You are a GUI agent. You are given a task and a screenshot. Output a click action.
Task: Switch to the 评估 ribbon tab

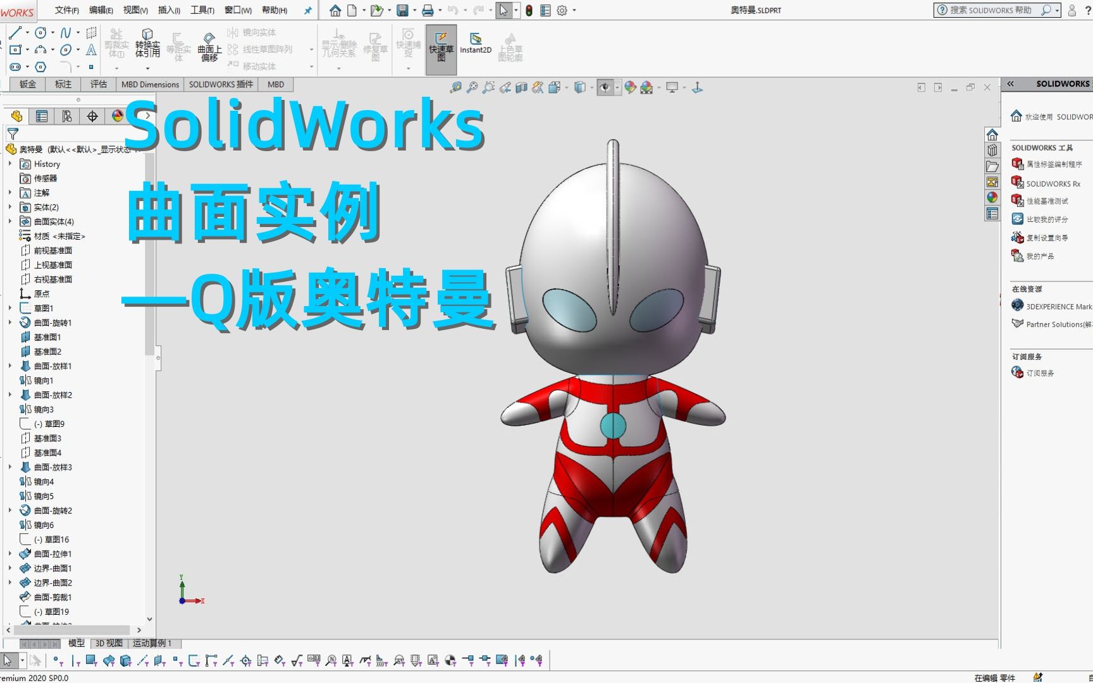[x=99, y=84]
